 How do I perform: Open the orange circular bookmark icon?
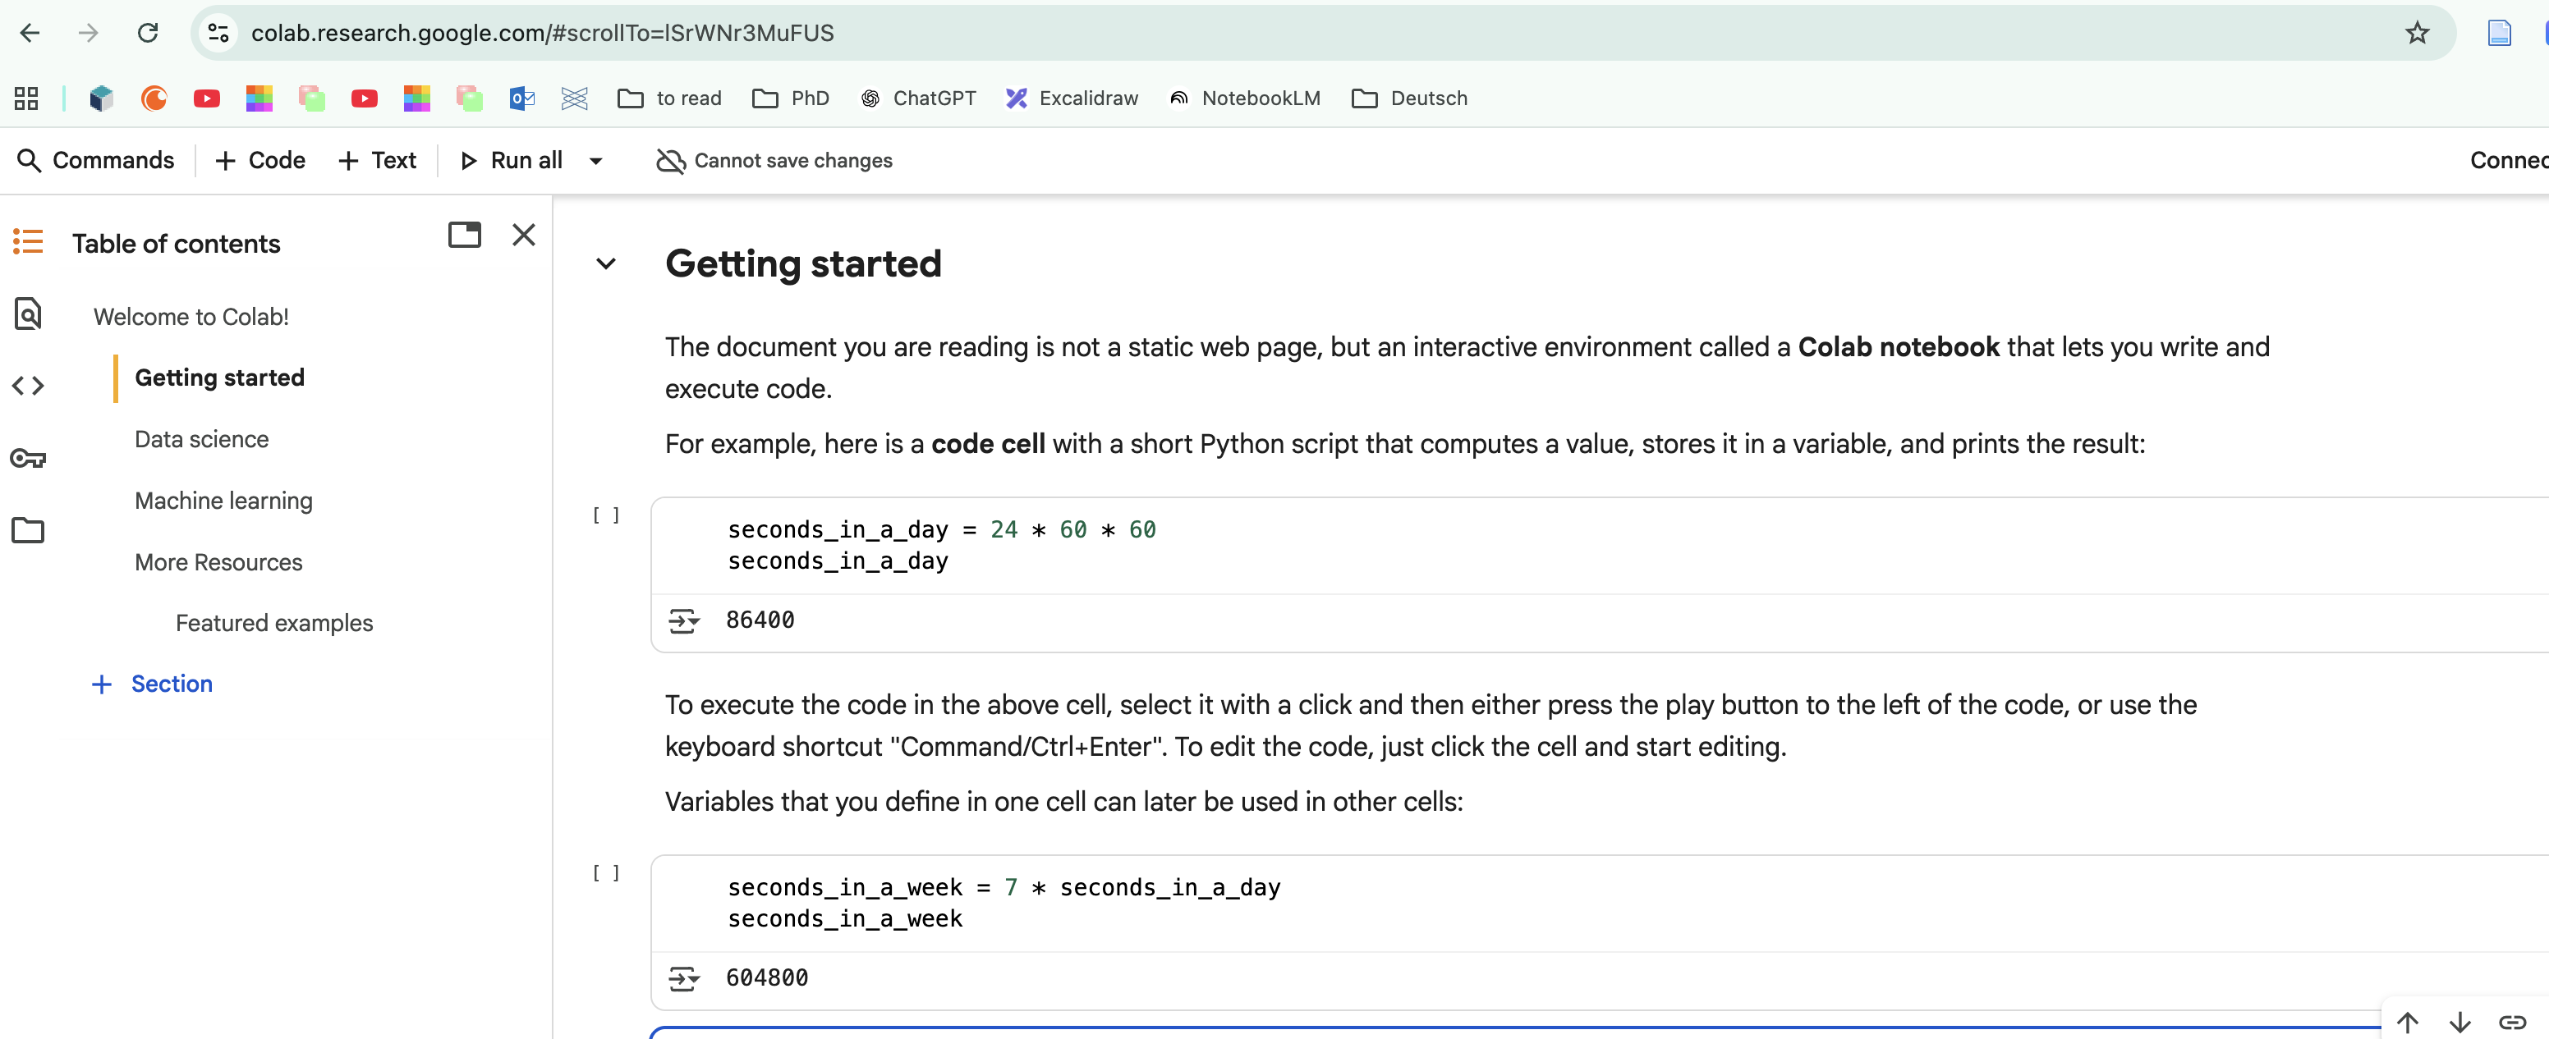pyautogui.click(x=154, y=98)
